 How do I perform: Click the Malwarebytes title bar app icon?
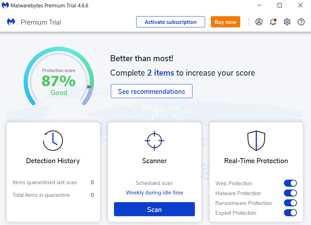pos(5,5)
